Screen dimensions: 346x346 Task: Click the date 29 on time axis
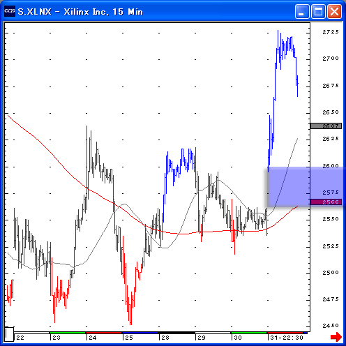pyautogui.click(x=202, y=338)
